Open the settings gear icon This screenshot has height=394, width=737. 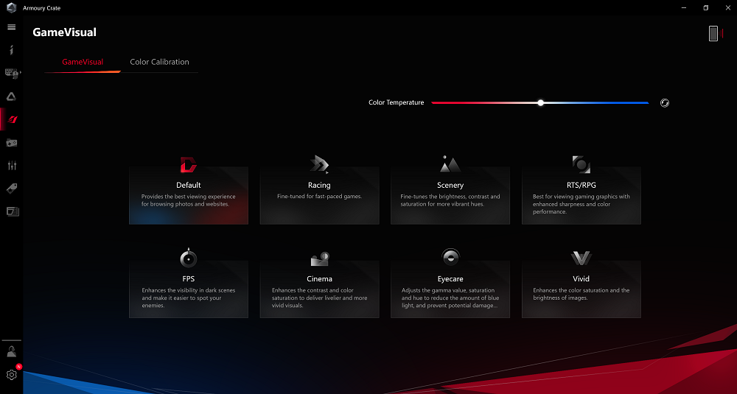click(x=11, y=374)
